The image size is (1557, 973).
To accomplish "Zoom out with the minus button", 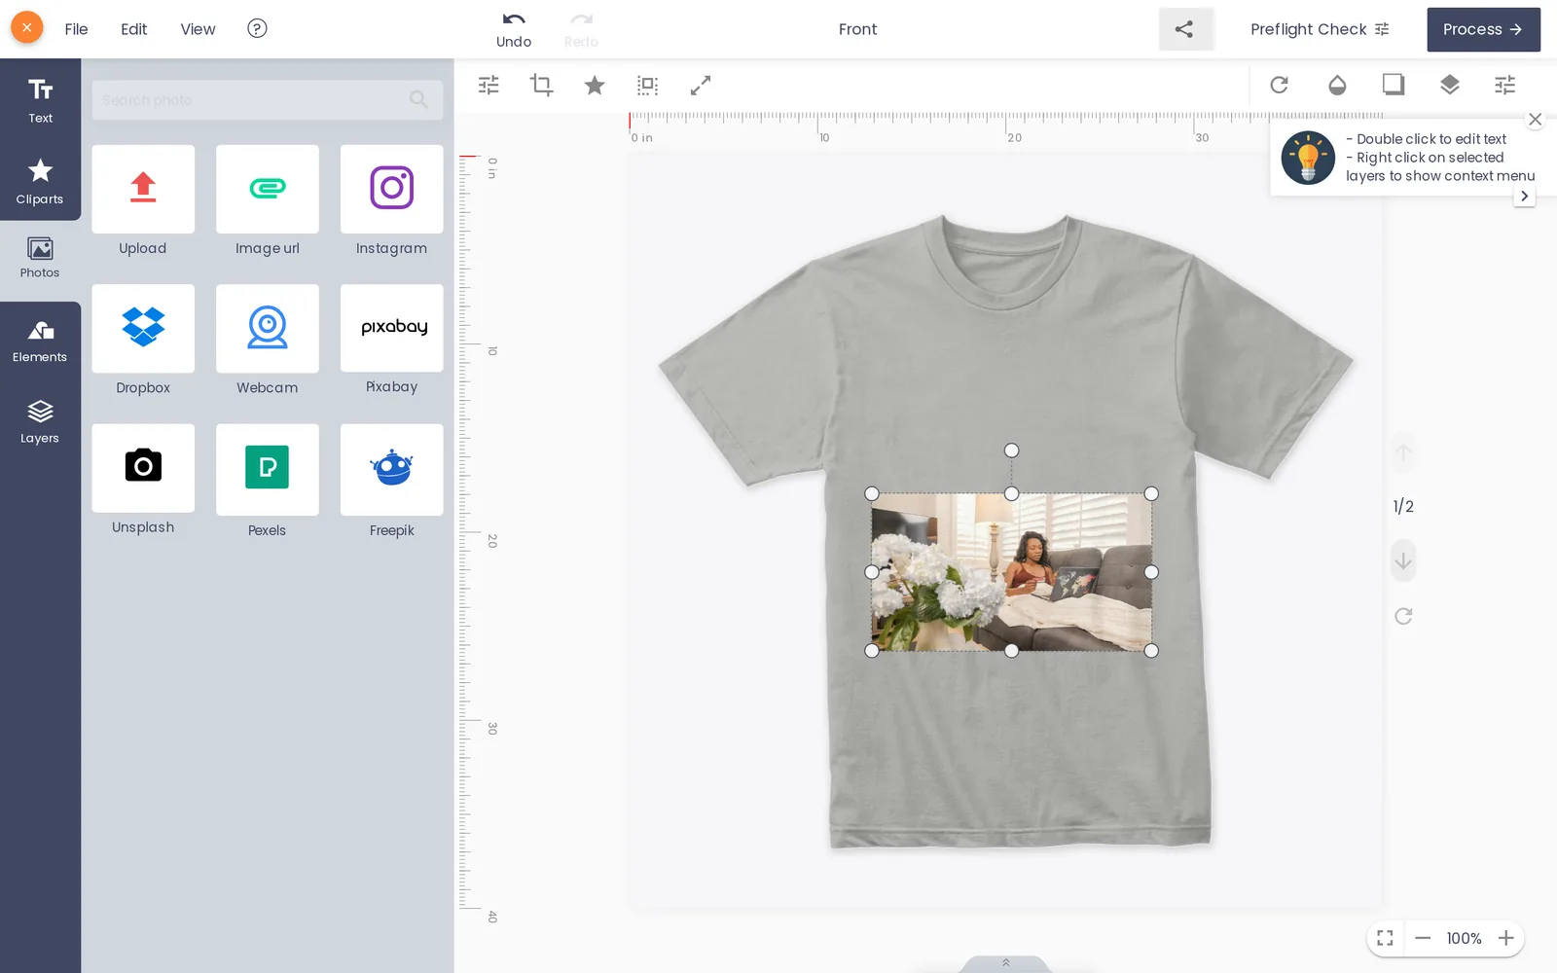I will [1423, 938].
